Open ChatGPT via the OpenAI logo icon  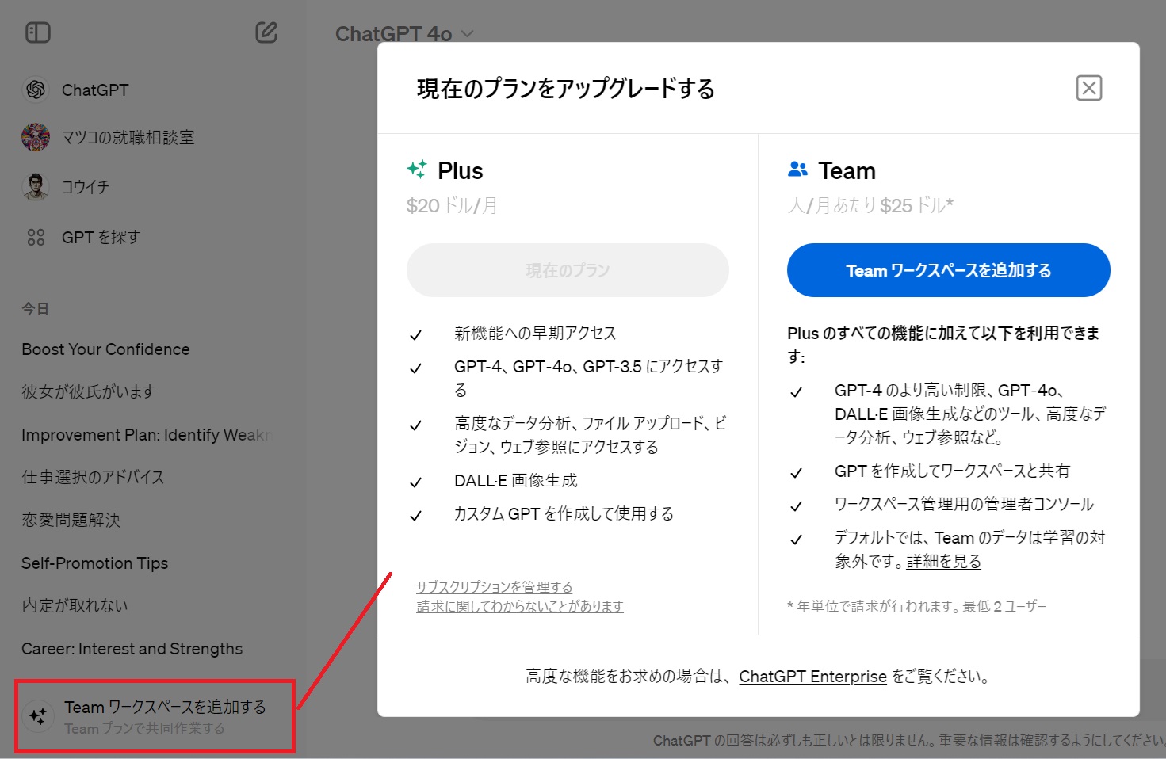[x=36, y=90]
